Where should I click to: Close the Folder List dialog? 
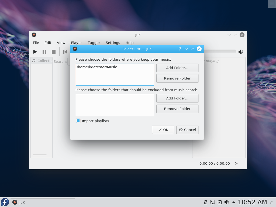point(199,49)
